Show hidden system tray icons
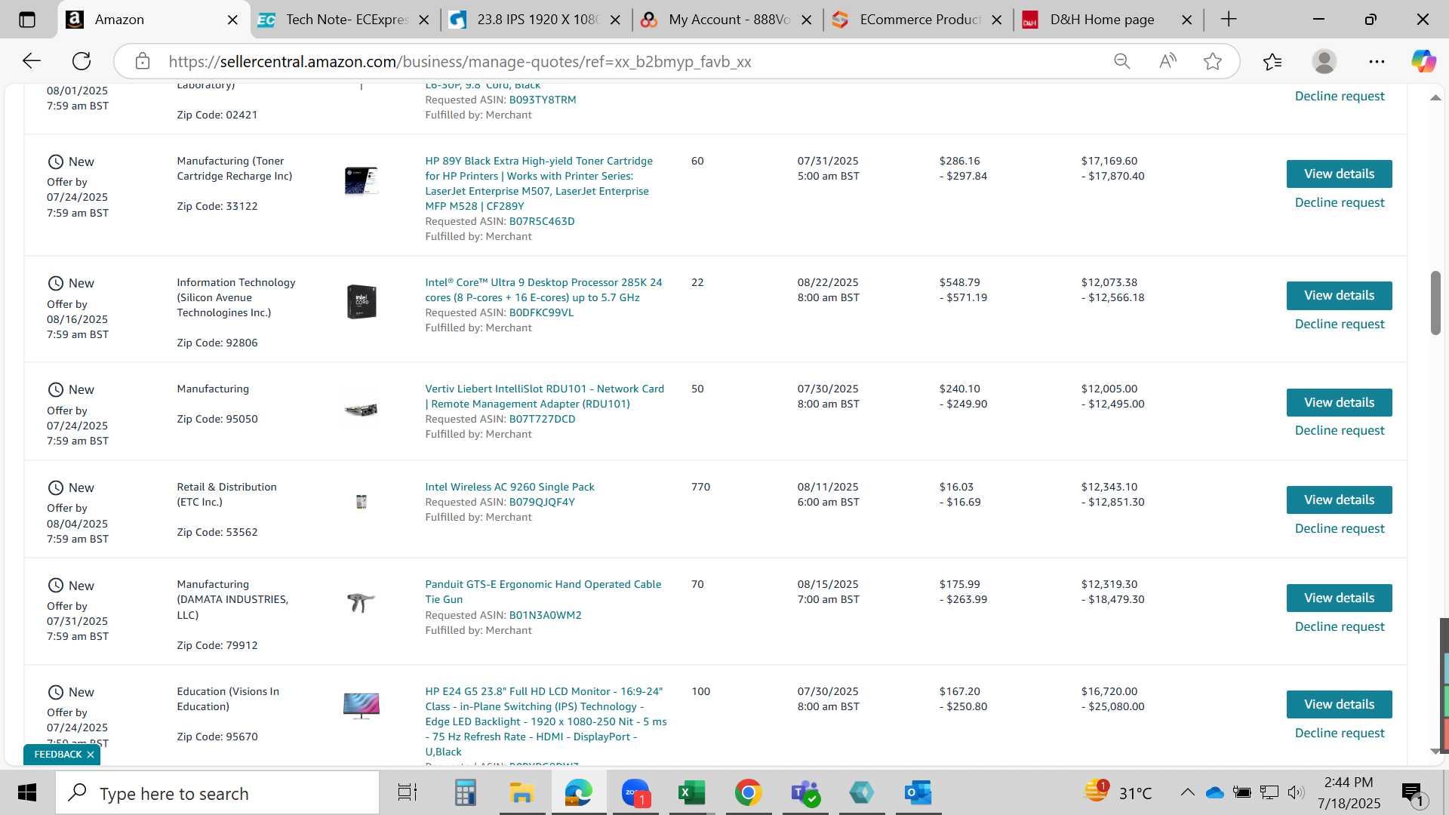The width and height of the screenshot is (1449, 815). (x=1187, y=792)
